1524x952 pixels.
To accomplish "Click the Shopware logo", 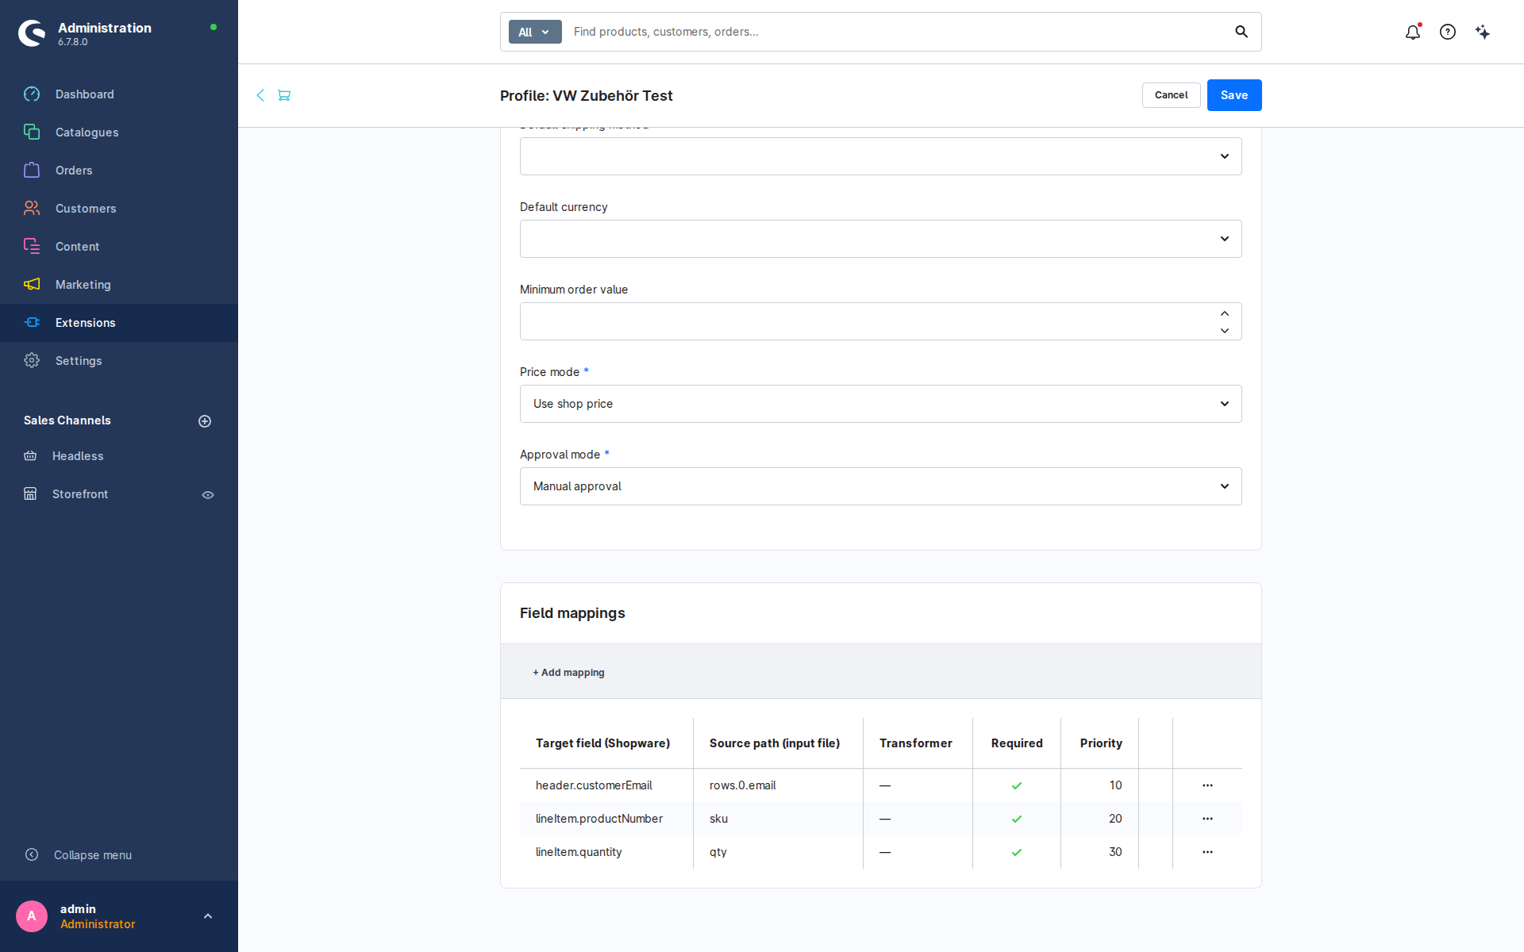I will tap(32, 33).
